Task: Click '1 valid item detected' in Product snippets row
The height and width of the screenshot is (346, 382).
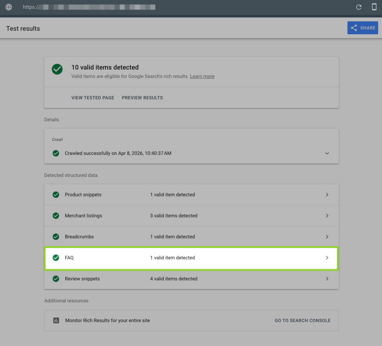Action: pos(172,195)
